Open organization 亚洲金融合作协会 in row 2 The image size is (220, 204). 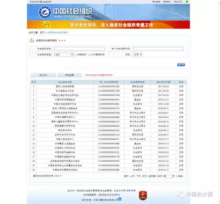coord(65,91)
